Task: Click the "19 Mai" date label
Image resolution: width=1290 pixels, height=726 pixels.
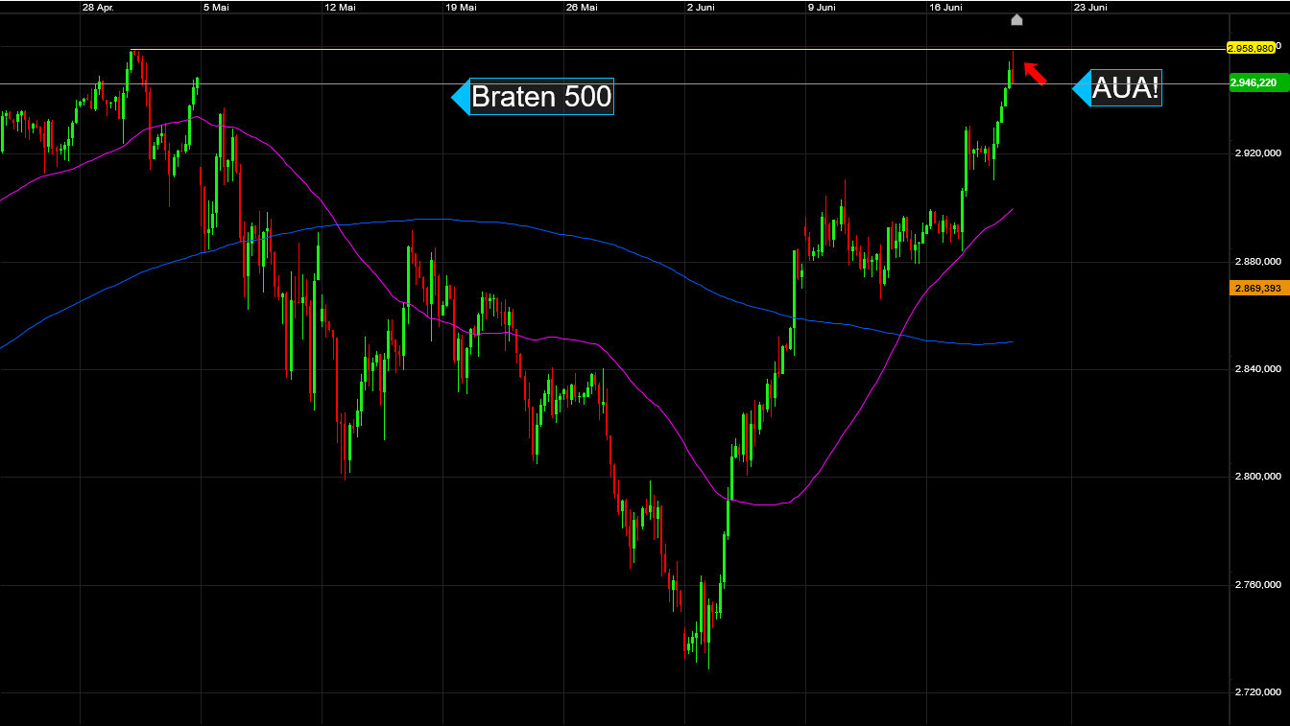Action: pos(461,7)
